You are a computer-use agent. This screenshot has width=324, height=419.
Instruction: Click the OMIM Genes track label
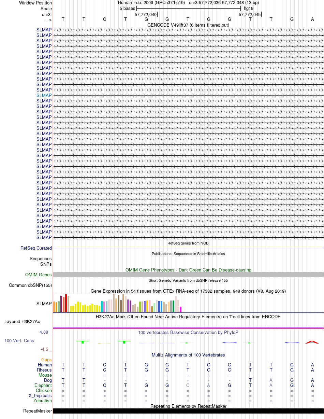[39, 275]
